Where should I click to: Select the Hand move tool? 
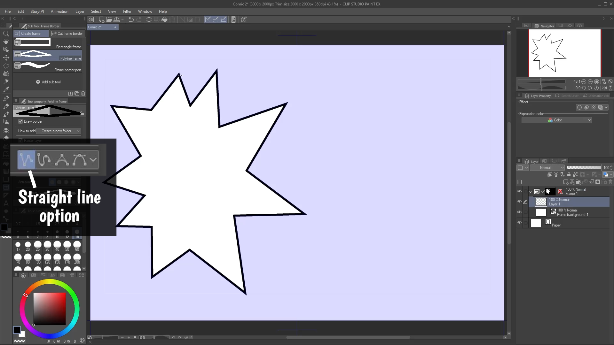6,42
